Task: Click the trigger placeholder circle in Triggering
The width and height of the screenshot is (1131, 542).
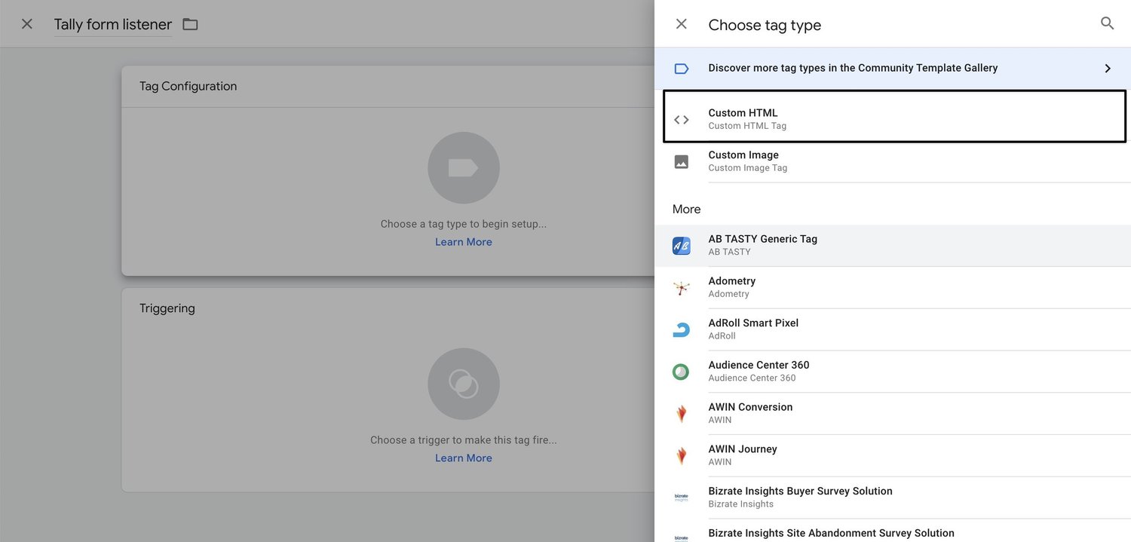Action: (463, 384)
